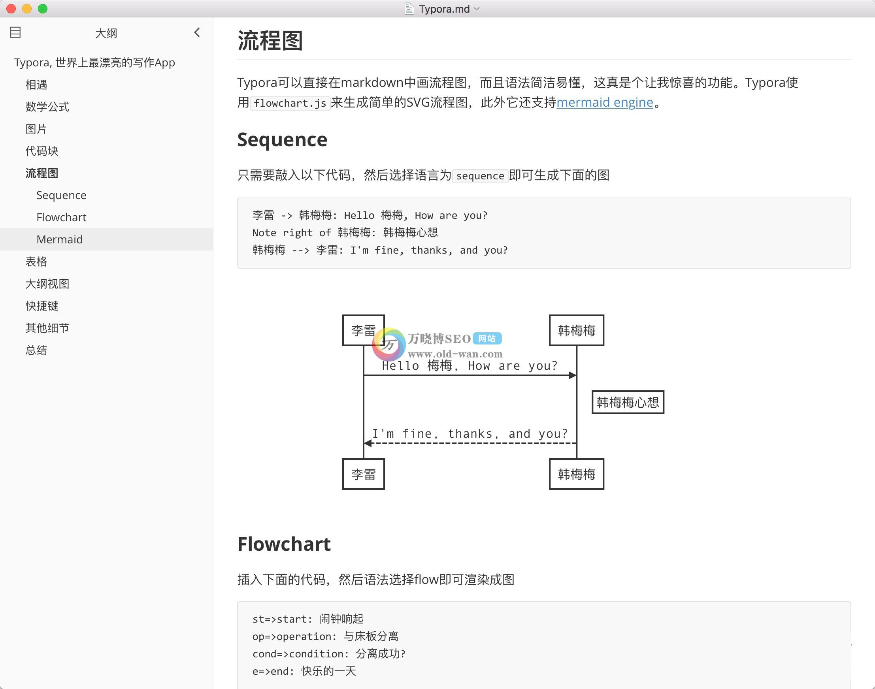The height and width of the screenshot is (689, 875).
Task: Click the bottom 韩梅梅 box in diagram
Action: click(x=576, y=474)
